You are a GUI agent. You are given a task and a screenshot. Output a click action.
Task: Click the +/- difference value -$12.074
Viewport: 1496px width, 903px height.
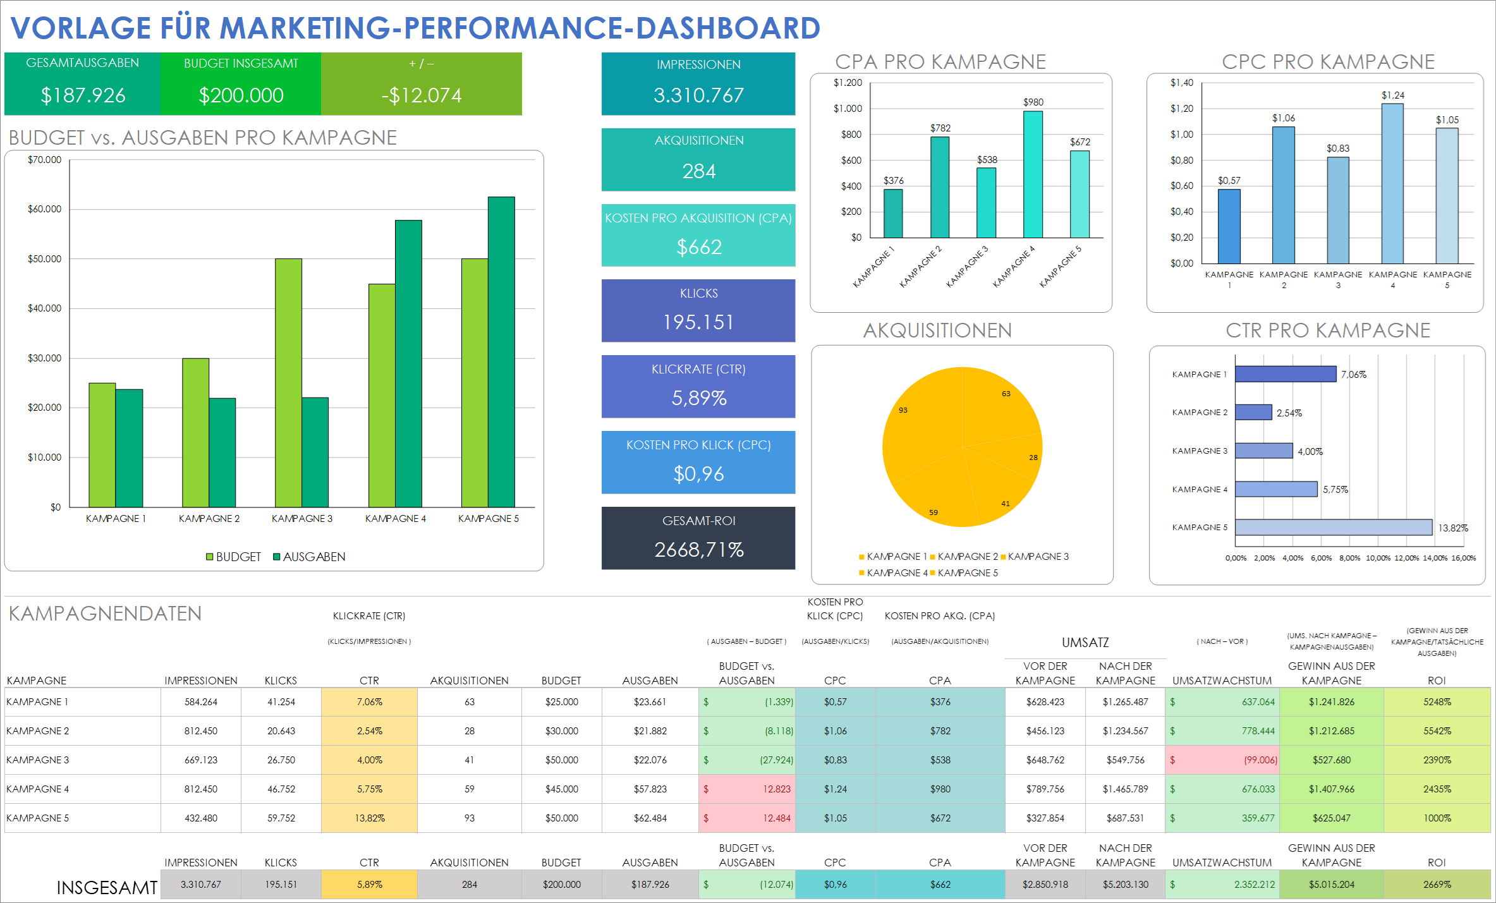422,95
